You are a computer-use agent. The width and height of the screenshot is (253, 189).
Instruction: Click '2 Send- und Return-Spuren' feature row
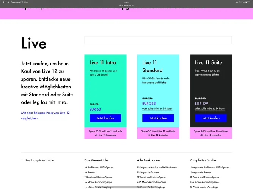pyautogui.click(x=98, y=177)
